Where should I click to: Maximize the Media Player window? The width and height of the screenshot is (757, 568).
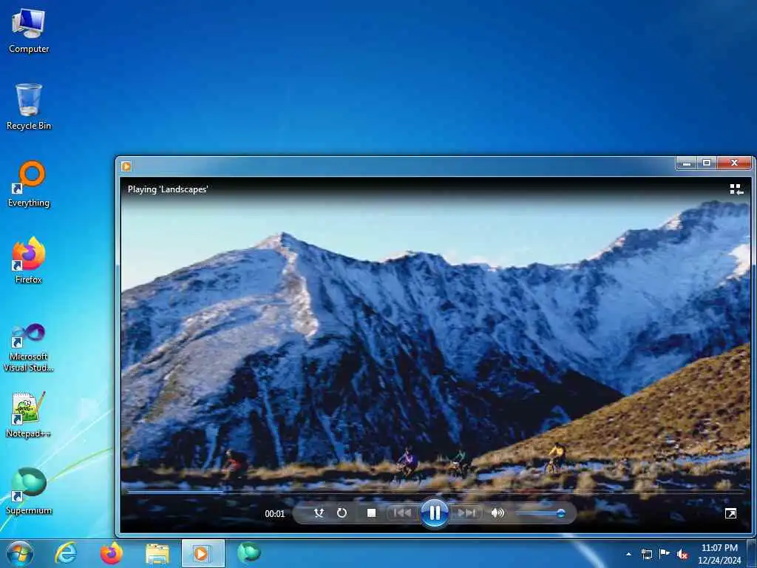click(x=707, y=163)
